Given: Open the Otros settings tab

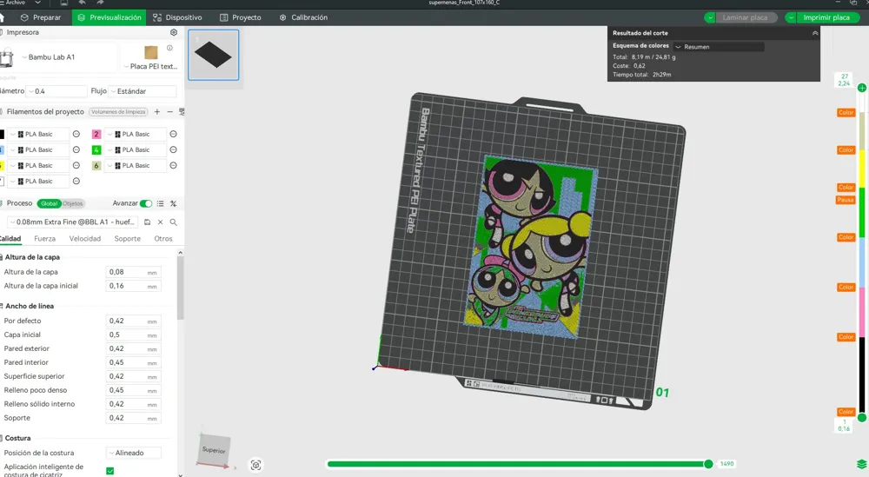Looking at the screenshot, I should coord(163,239).
